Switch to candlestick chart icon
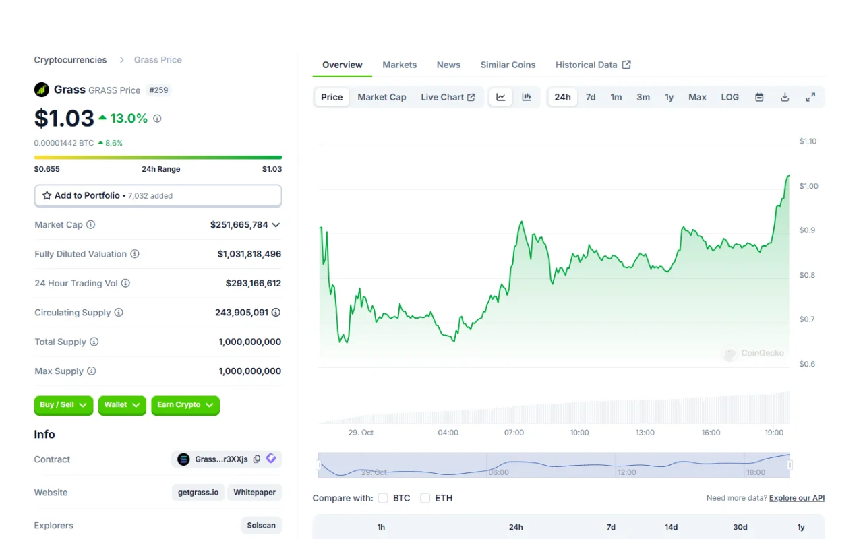 click(527, 97)
